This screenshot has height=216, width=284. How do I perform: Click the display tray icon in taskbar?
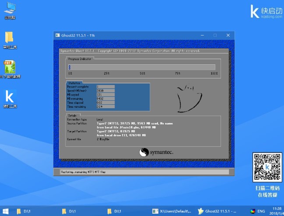click(x=252, y=211)
